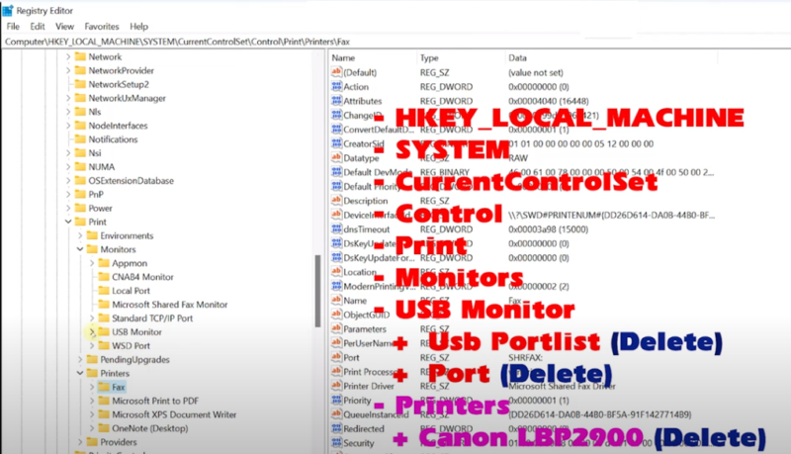The height and width of the screenshot is (454, 791).
Task: Select the Nls folder icon
Action: [x=80, y=111]
